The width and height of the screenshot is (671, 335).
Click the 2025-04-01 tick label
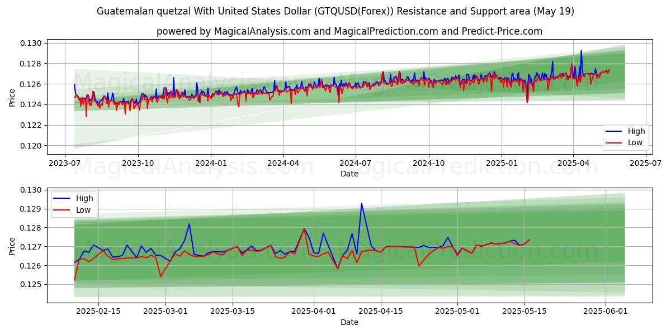[x=314, y=311]
